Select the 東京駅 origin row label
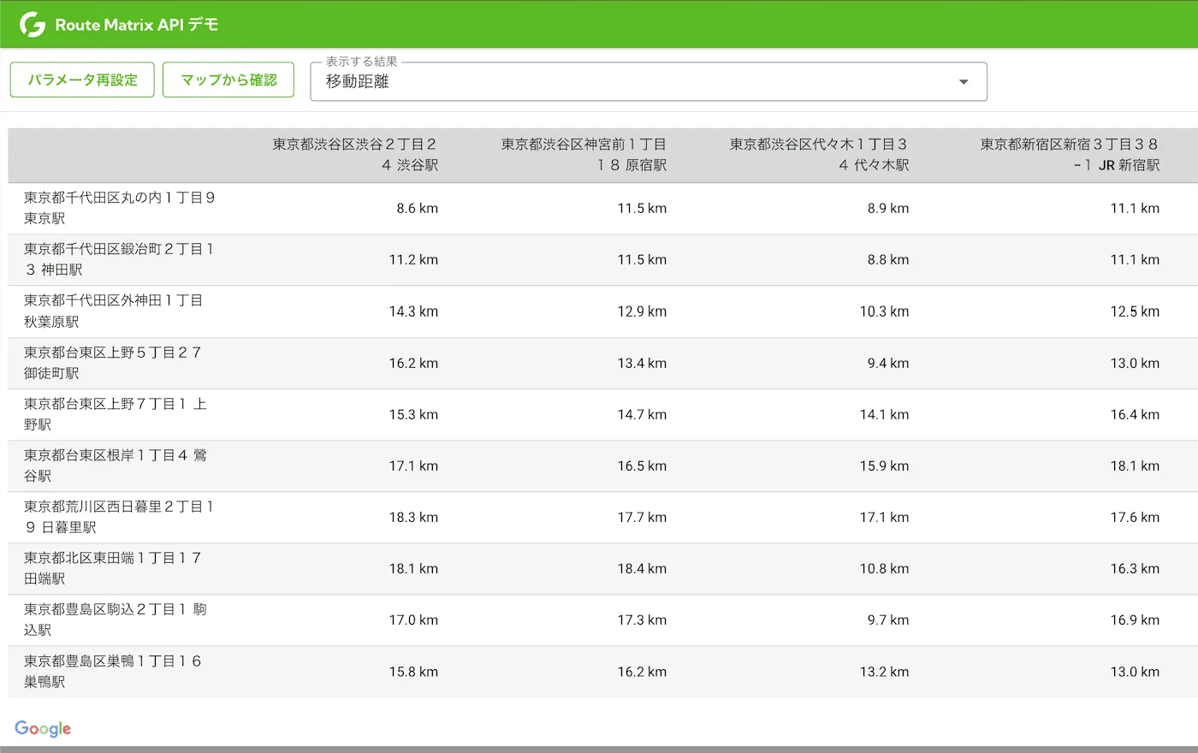The height and width of the screenshot is (753, 1198). [x=119, y=208]
